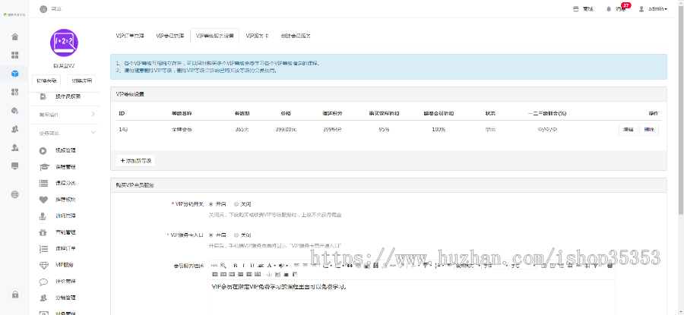
Task: Click the magnifier preview icon in editor
Action: point(223,266)
